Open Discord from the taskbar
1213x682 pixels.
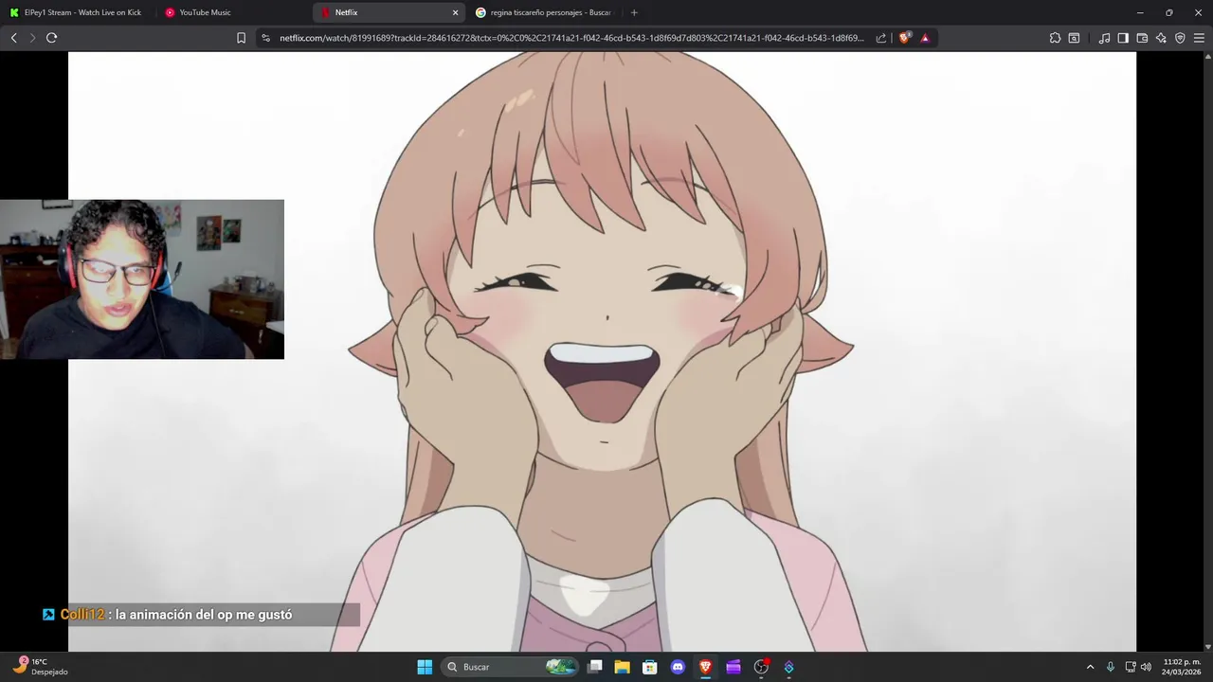(678, 667)
